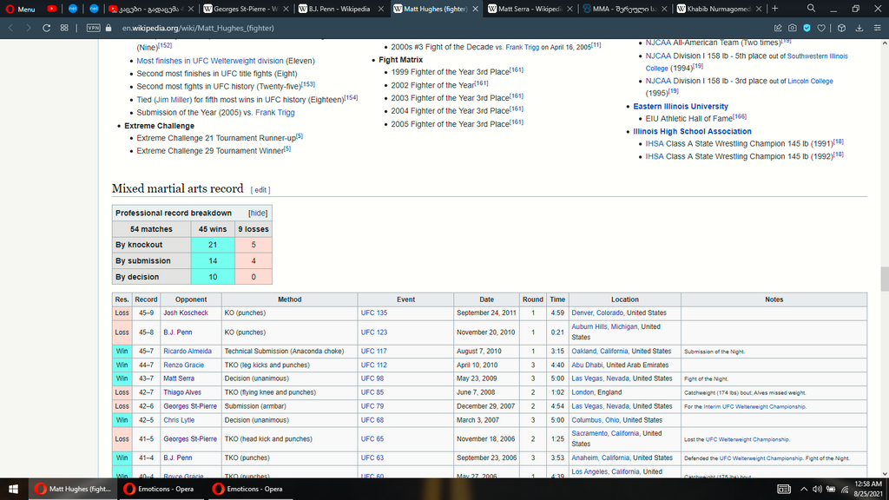Open the pinned YouTube tab

(x=51, y=9)
